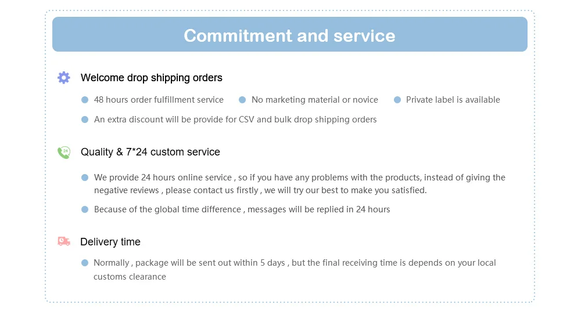
Task: Select the 'Welcome drop shipping orders' heading
Action: (x=151, y=78)
